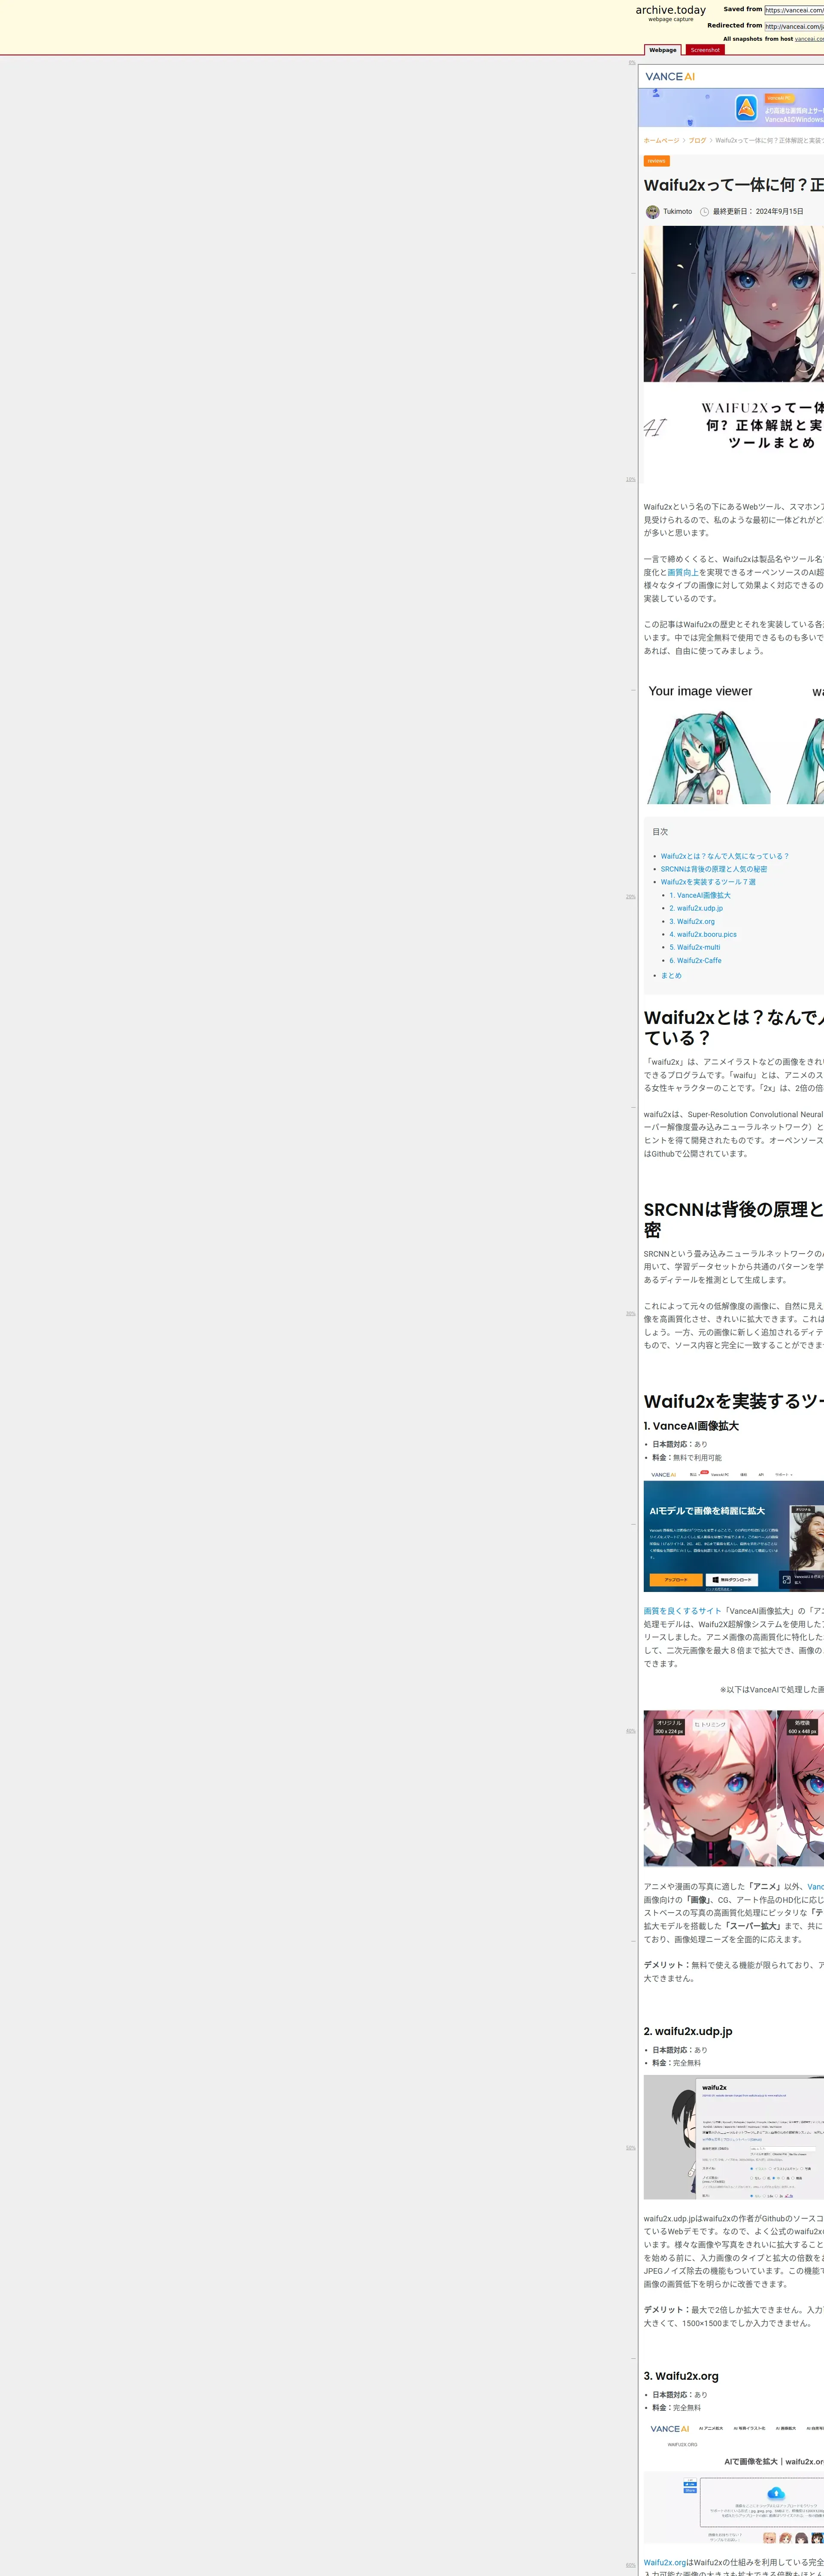Open contents link 6. Waifu2x-Caffe
Screen dimensions: 824x2576
[695, 960]
